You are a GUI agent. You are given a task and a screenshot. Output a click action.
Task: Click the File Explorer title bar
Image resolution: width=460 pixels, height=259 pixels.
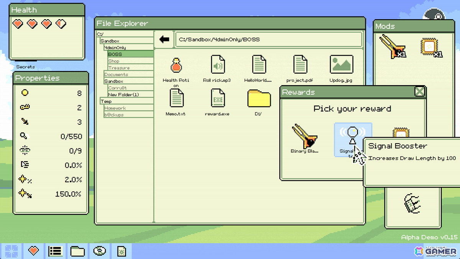point(230,23)
